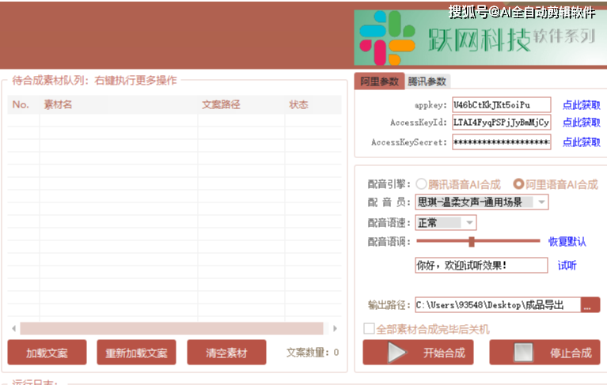Click 恢复默认 to reset pitch
The height and width of the screenshot is (385, 607).
point(567,242)
